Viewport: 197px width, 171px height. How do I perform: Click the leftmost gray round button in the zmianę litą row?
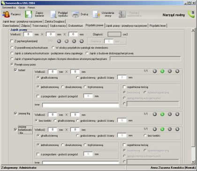[x=155, y=114]
